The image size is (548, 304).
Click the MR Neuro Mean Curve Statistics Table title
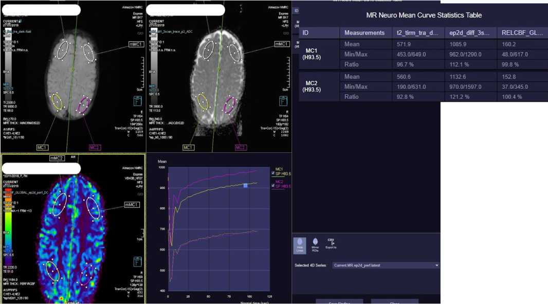424,15
